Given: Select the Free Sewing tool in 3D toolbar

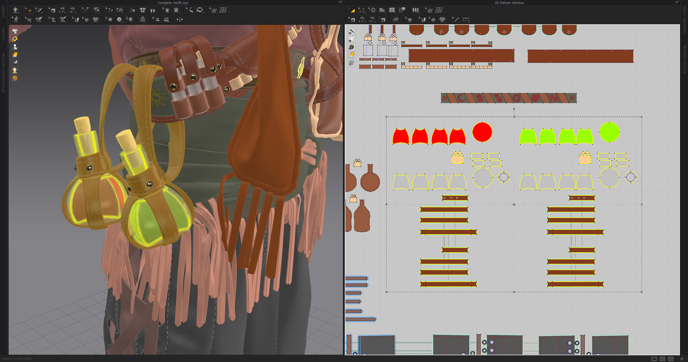Looking at the screenshot, I should (72, 10).
